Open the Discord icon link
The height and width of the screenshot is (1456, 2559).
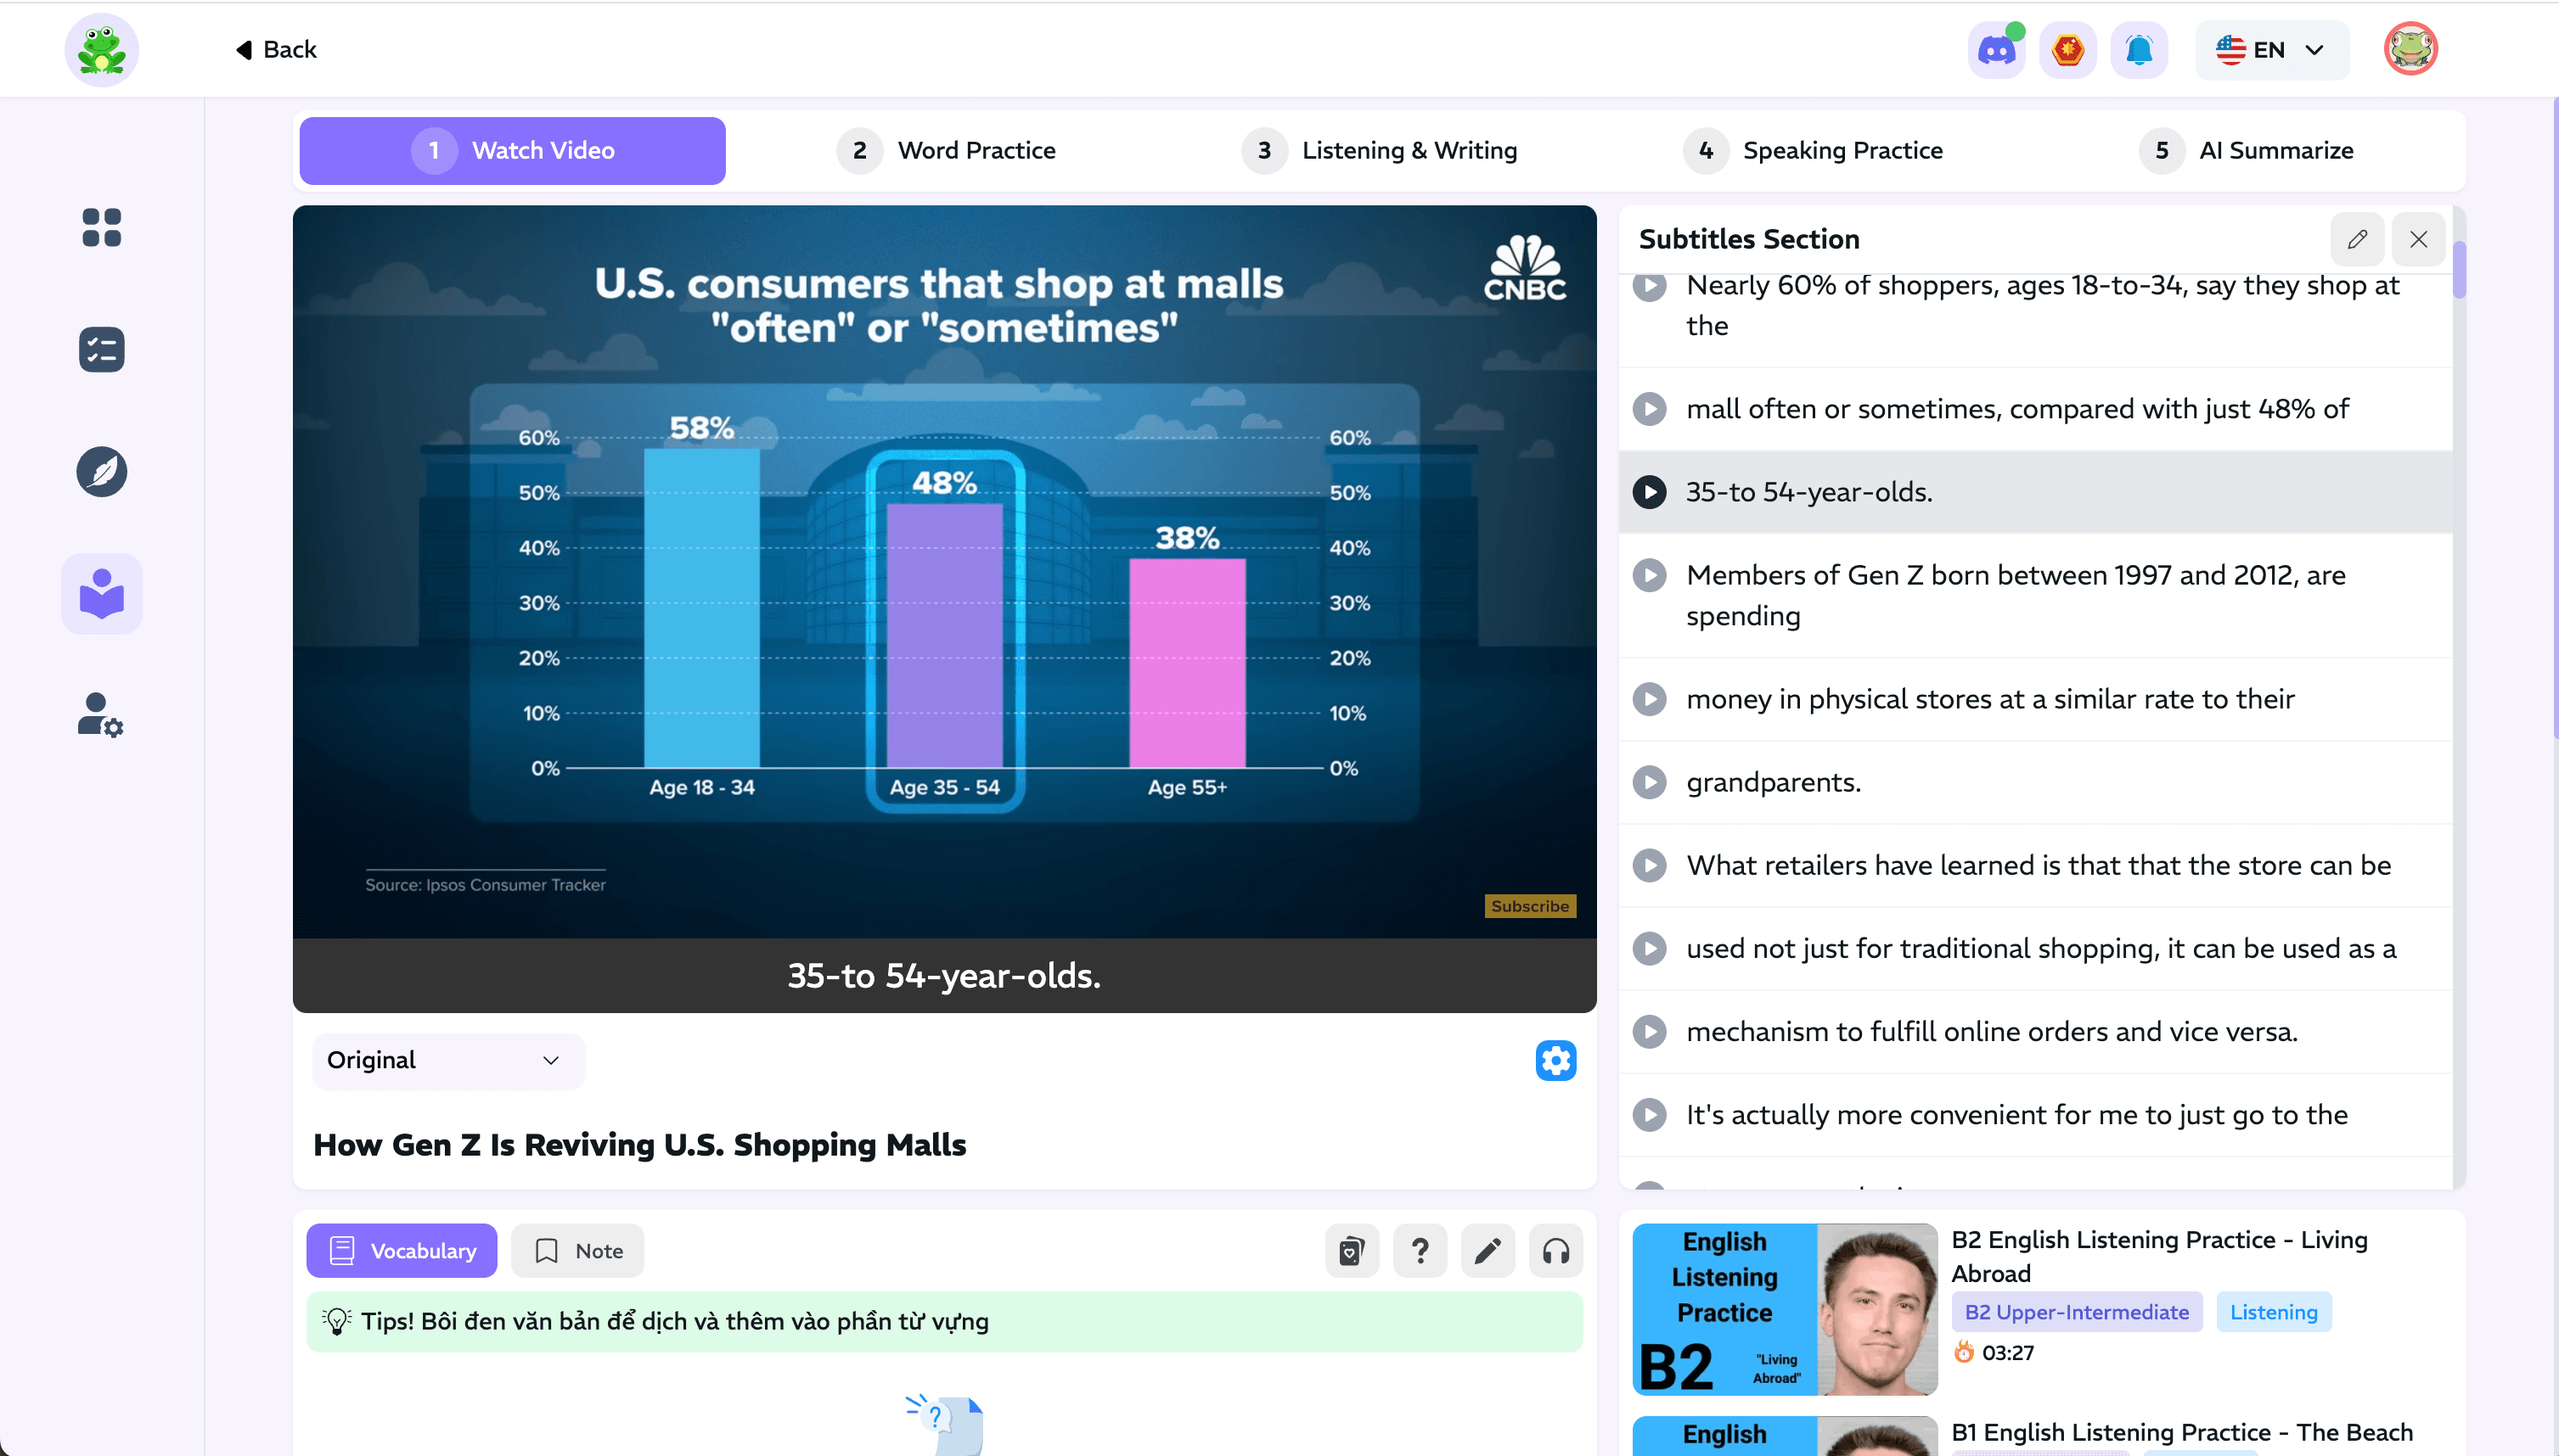tap(1996, 50)
